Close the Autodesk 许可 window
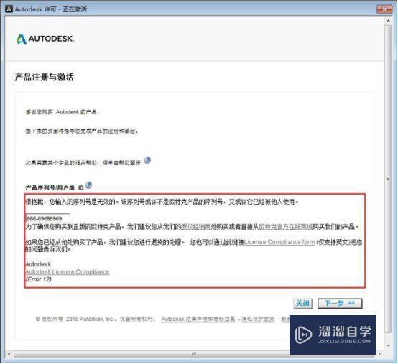 [384, 9]
